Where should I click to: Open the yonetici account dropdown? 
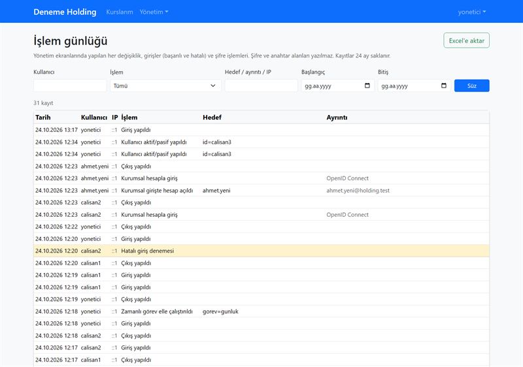472,12
